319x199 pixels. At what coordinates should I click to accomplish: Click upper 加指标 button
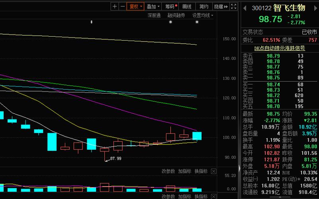(185, 172)
